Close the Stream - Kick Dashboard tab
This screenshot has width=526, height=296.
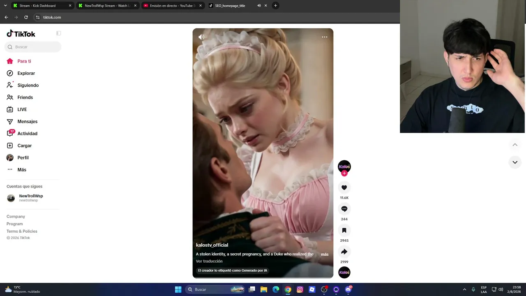[70, 6]
